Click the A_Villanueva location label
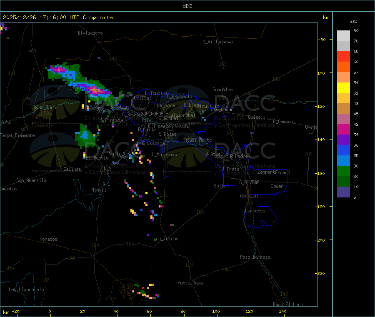 [x=217, y=42]
